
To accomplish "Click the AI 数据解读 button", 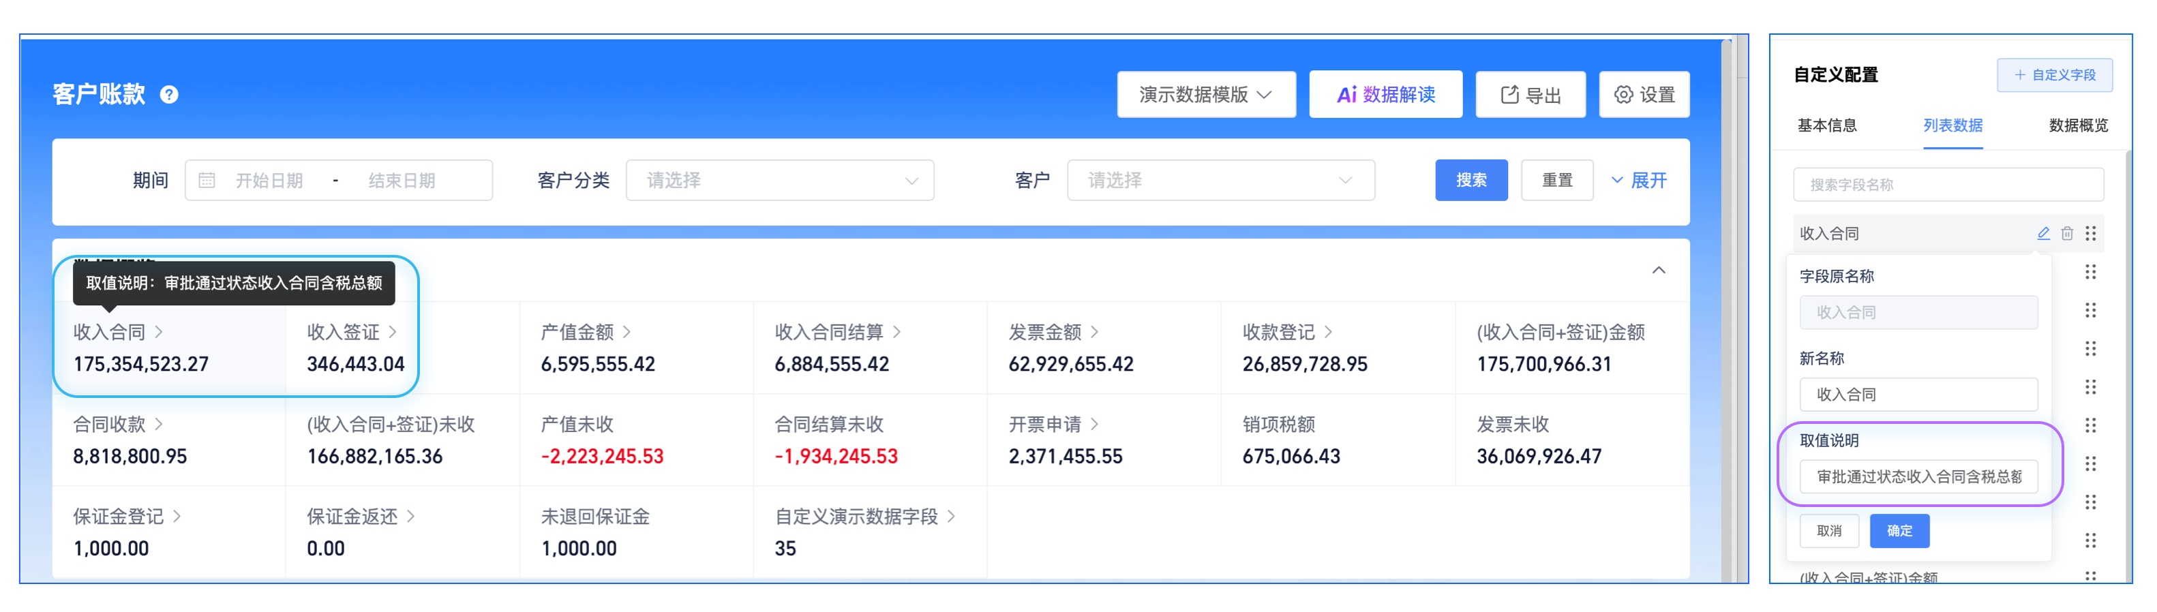I will coord(1385,95).
